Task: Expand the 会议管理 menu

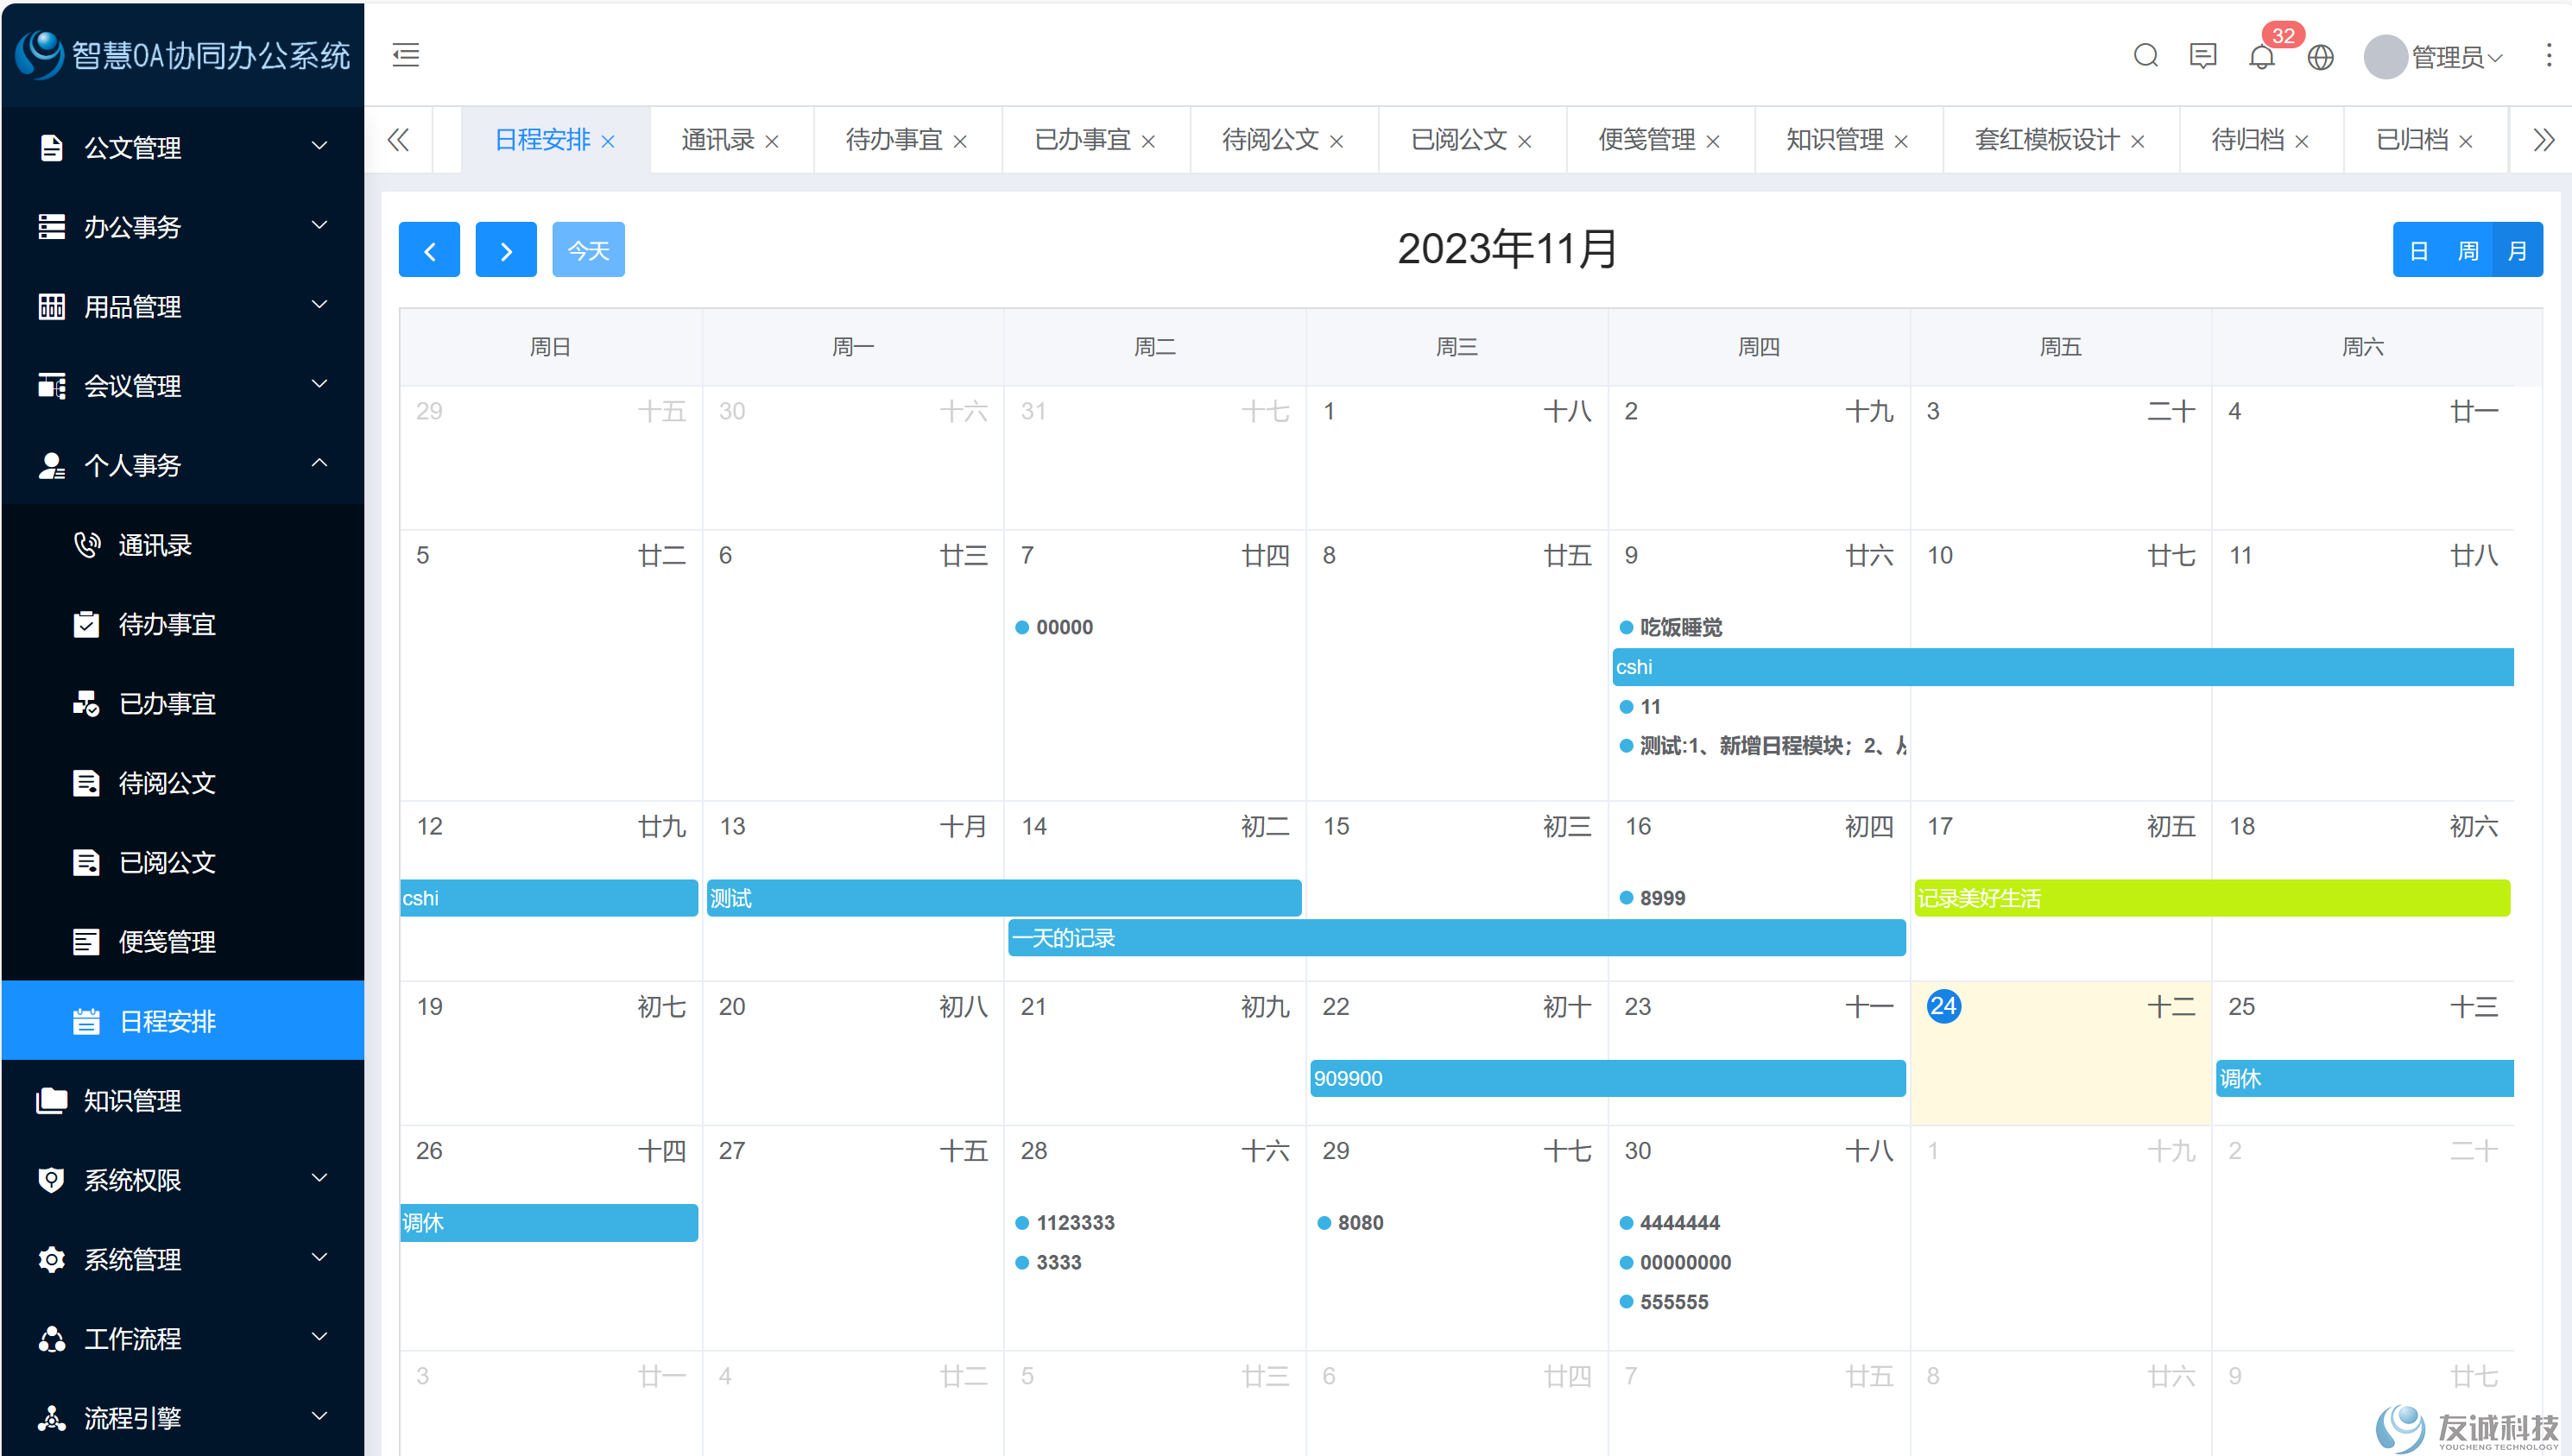Action: tap(183, 386)
